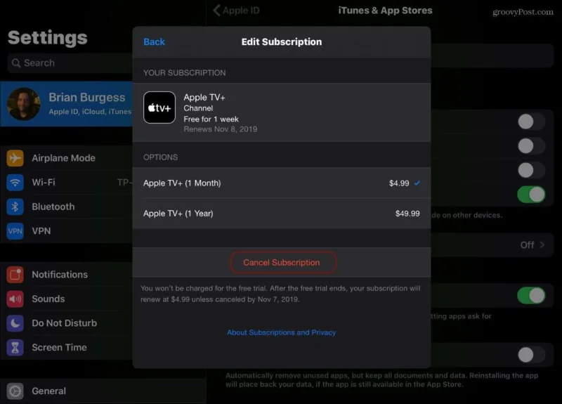The image size is (562, 404).
Task: Tap the Do Not Disturb moon icon
Action: point(15,323)
